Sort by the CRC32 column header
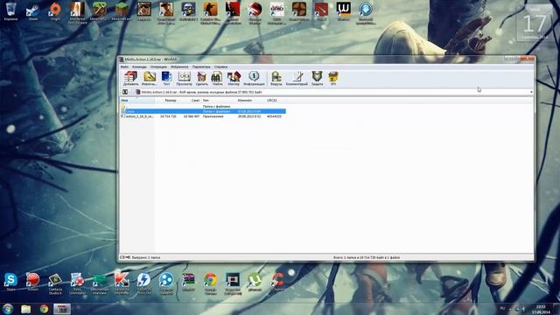 tap(276, 101)
